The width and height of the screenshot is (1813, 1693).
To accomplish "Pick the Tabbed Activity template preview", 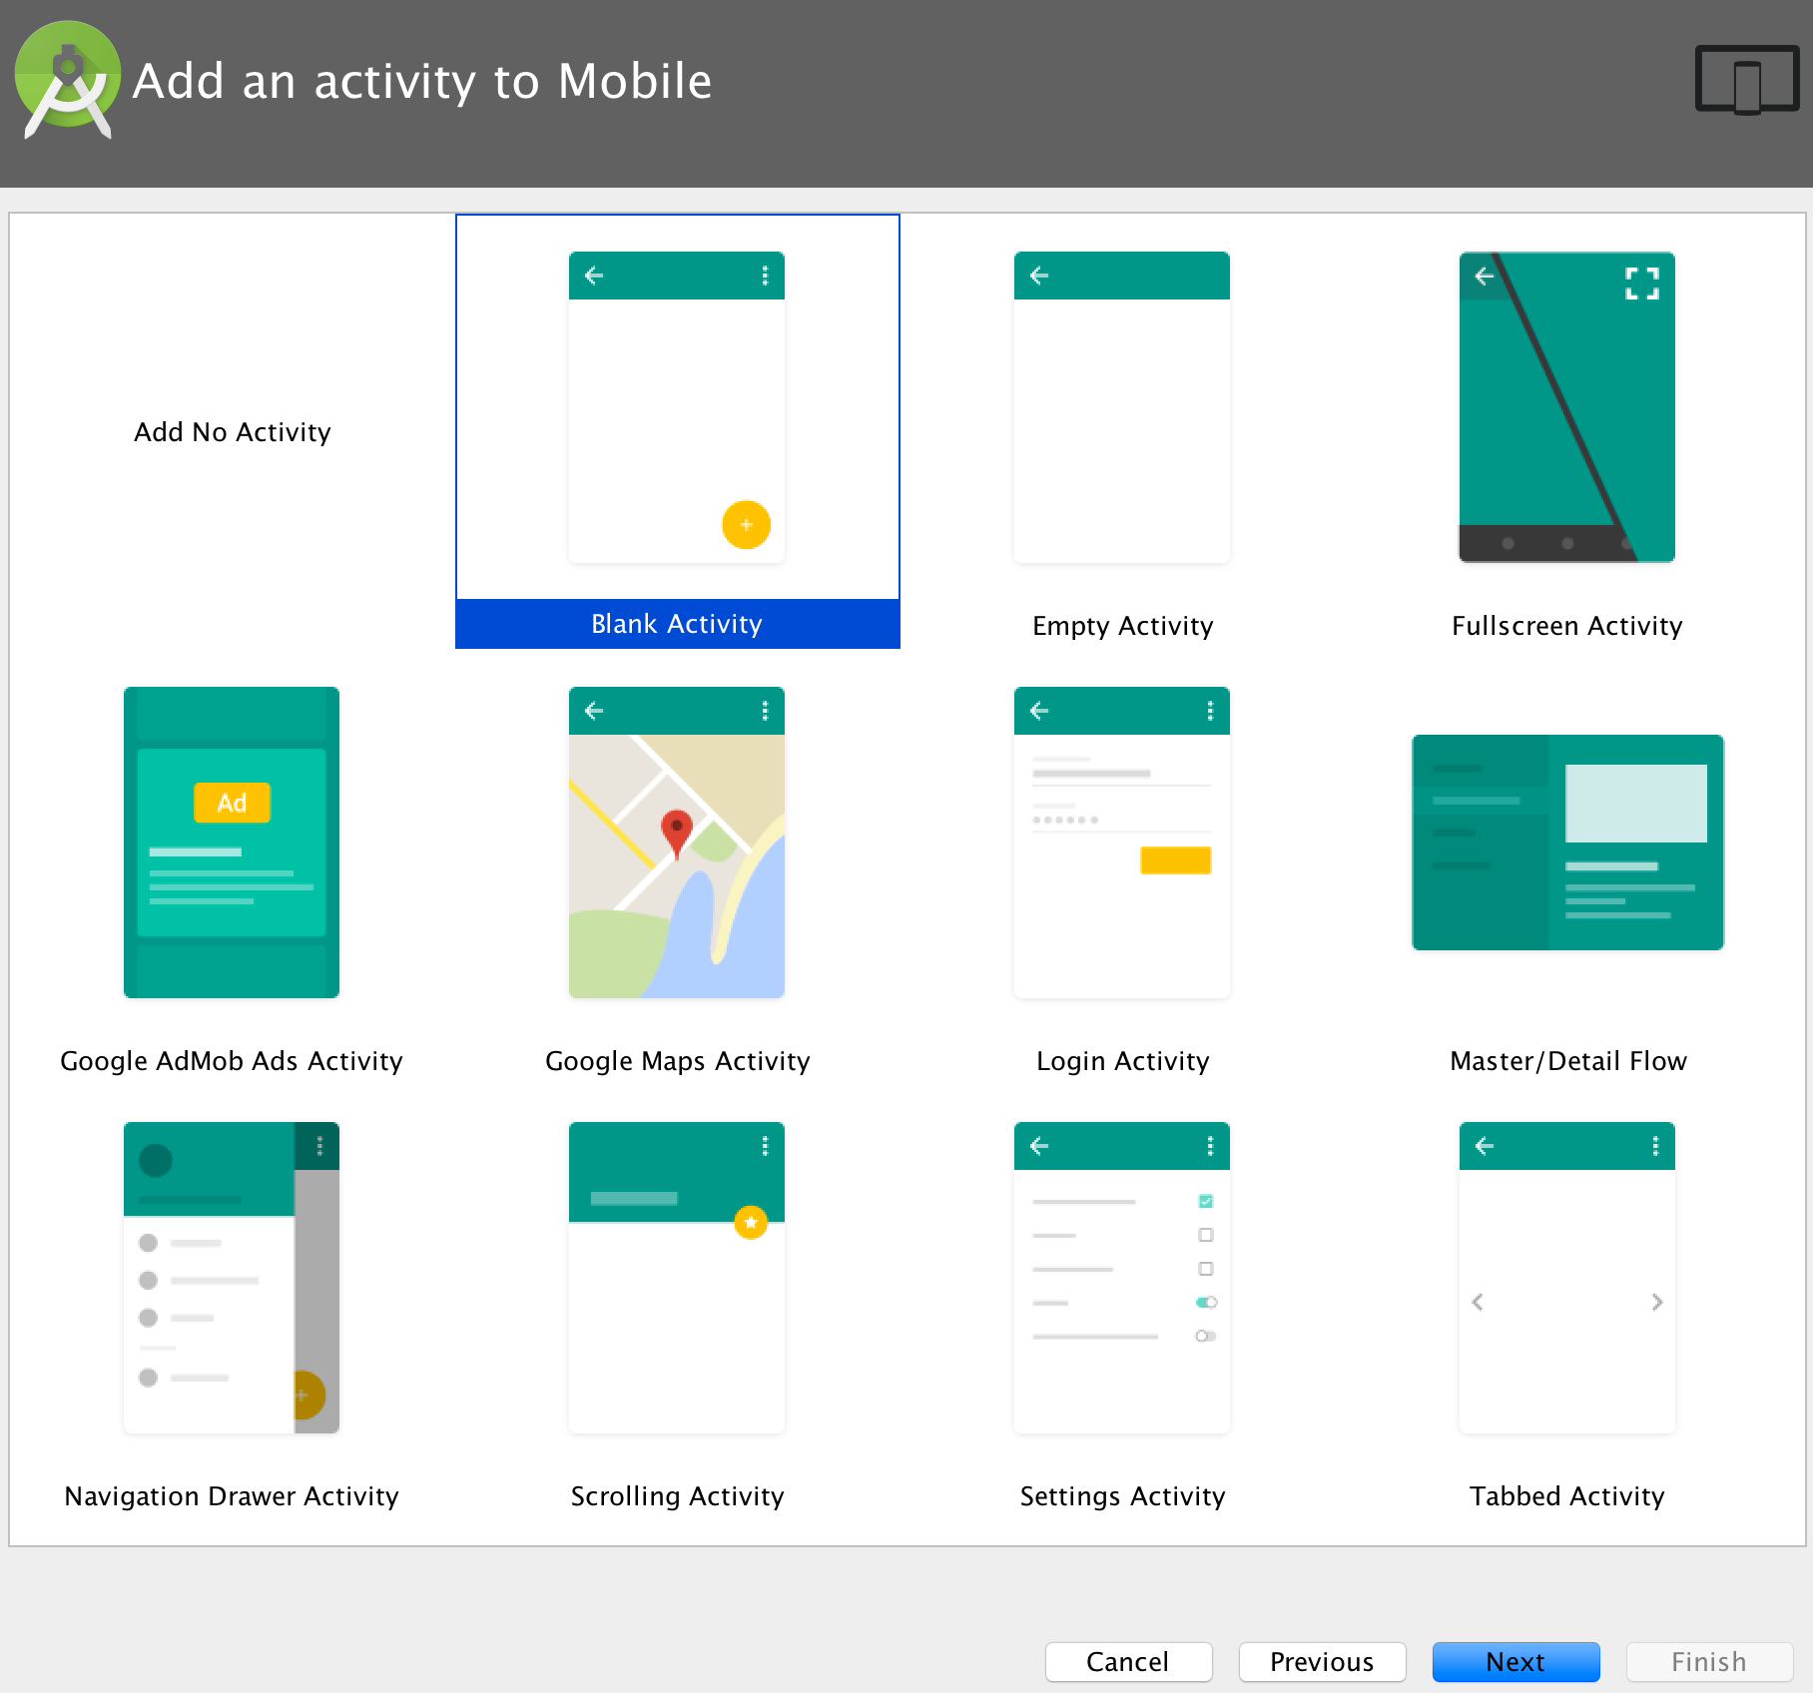I will [x=1567, y=1278].
